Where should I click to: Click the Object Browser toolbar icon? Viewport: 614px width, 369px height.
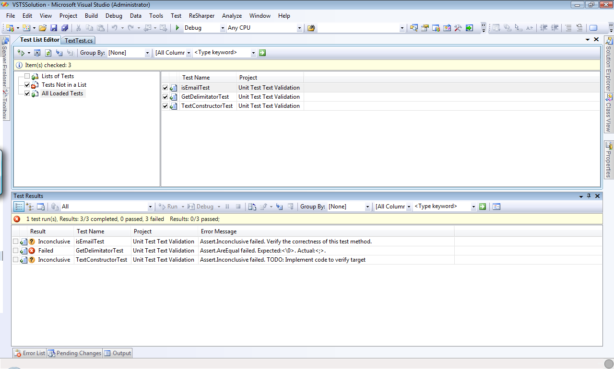(x=447, y=28)
